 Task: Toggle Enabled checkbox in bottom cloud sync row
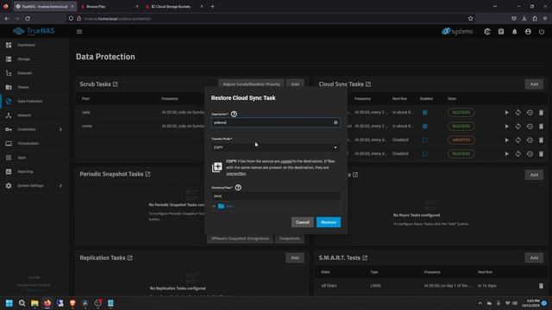425,153
